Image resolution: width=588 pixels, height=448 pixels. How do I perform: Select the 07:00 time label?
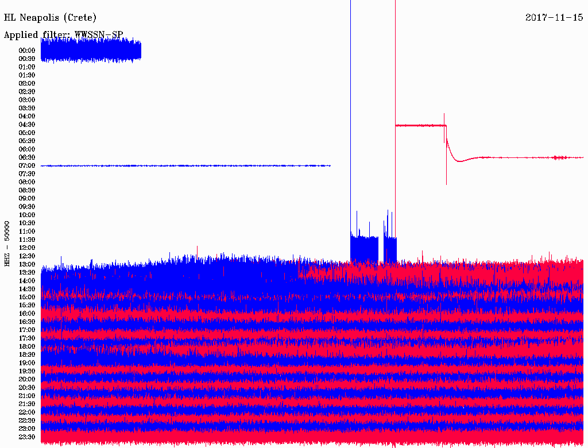27,165
